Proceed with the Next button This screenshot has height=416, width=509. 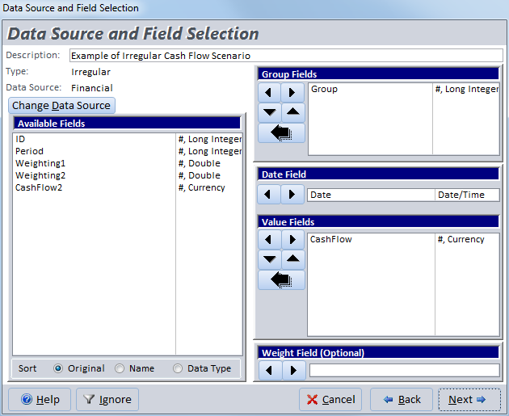click(469, 400)
